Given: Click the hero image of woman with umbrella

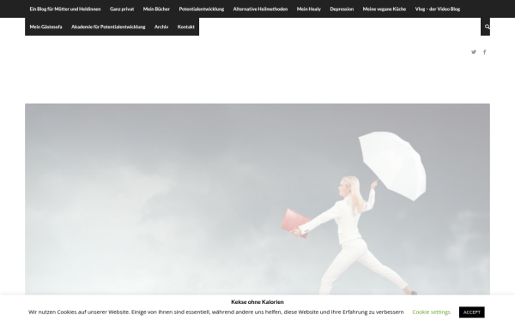Looking at the screenshot, I should [257, 199].
